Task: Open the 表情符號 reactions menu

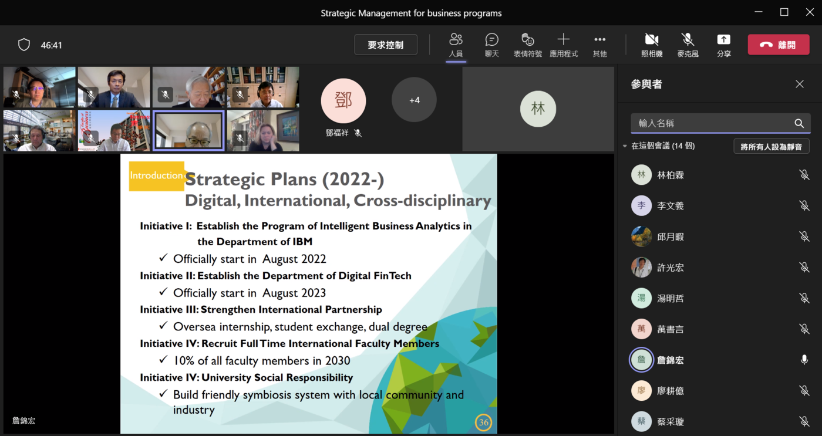Action: [527, 45]
